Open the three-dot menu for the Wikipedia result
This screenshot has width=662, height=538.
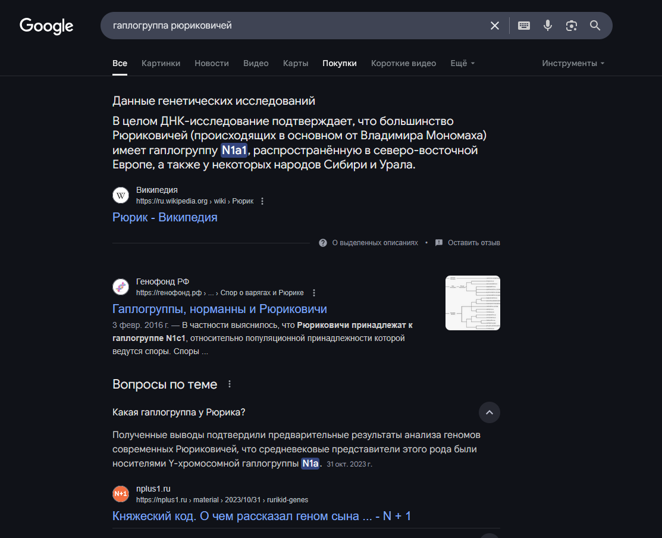(x=262, y=201)
